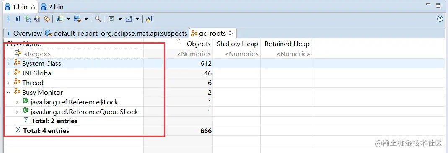This screenshot has width=448, height=153.
Task: Click the Find Object by Address magnifier
Action: click(98, 19)
